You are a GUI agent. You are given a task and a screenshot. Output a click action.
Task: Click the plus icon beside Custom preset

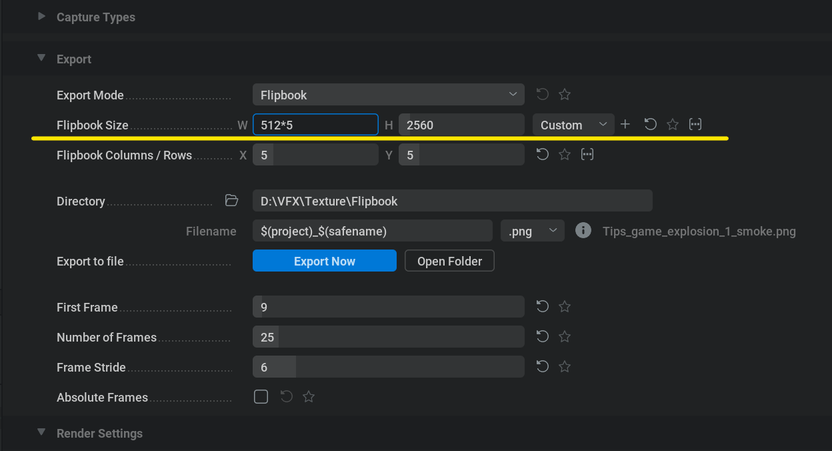625,125
